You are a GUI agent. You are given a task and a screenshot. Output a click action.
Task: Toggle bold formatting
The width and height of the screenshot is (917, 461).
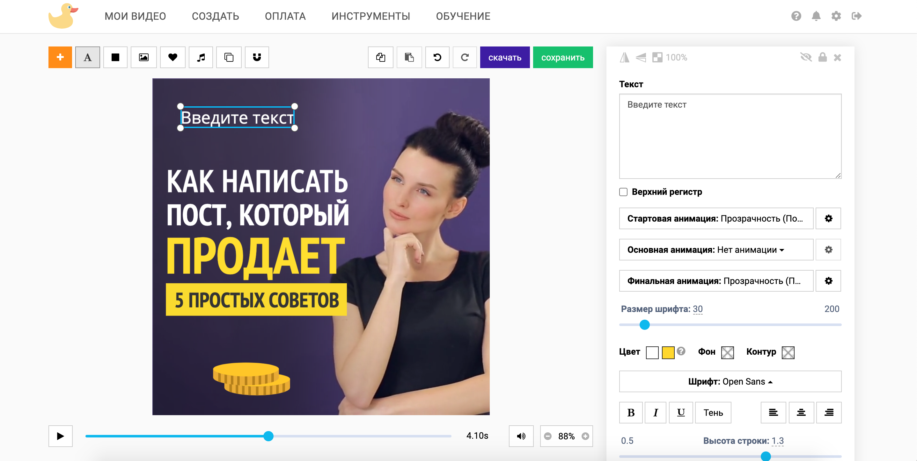[x=631, y=413]
